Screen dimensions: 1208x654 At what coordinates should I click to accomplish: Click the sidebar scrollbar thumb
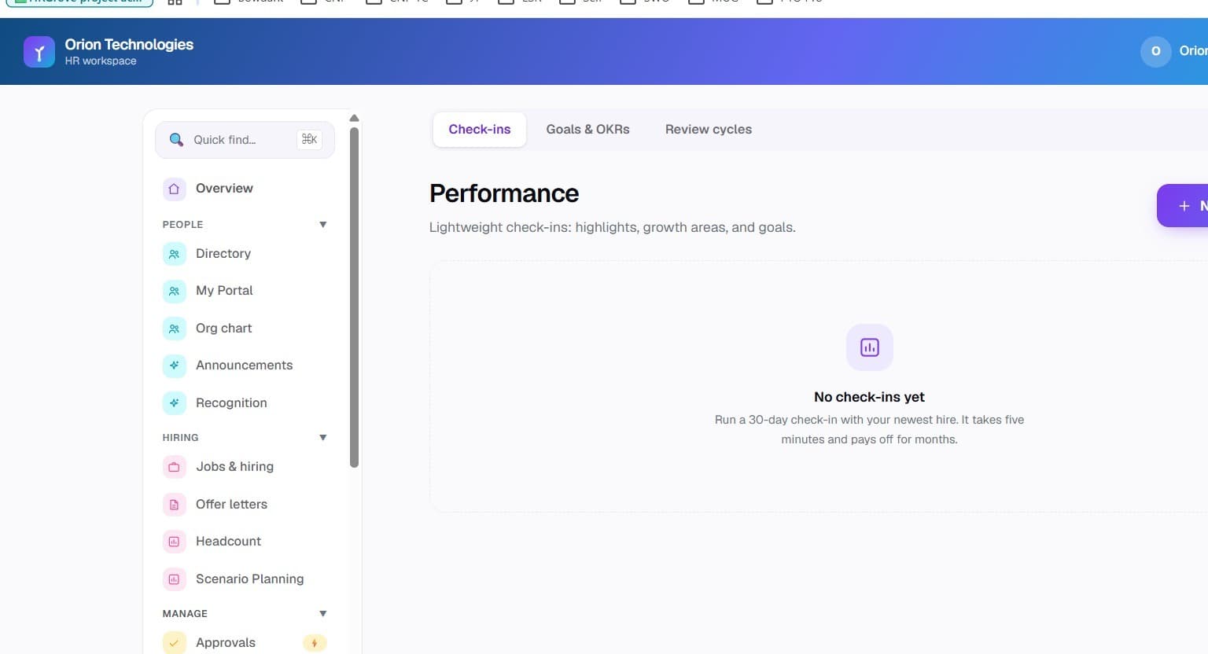click(x=354, y=297)
